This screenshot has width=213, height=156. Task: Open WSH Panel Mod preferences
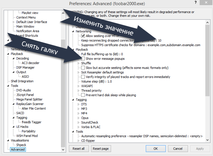(x=27, y=136)
